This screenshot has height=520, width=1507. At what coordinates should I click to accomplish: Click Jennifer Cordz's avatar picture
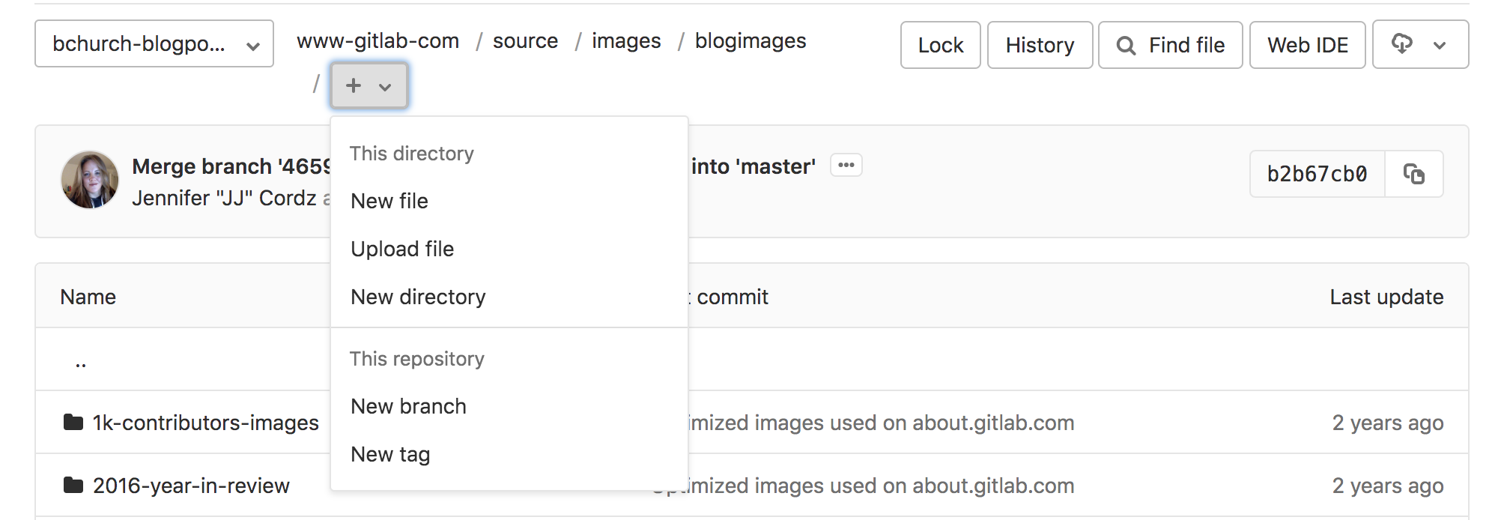click(x=90, y=180)
